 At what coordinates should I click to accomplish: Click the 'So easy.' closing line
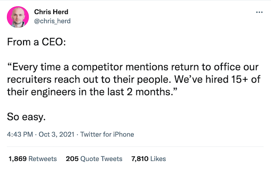tap(26, 117)
